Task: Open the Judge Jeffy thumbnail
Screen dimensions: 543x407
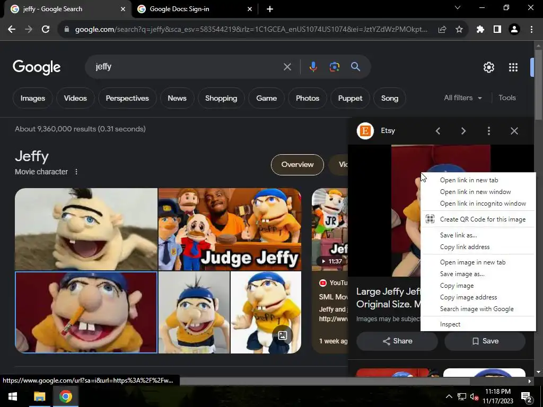Action: pos(230,229)
